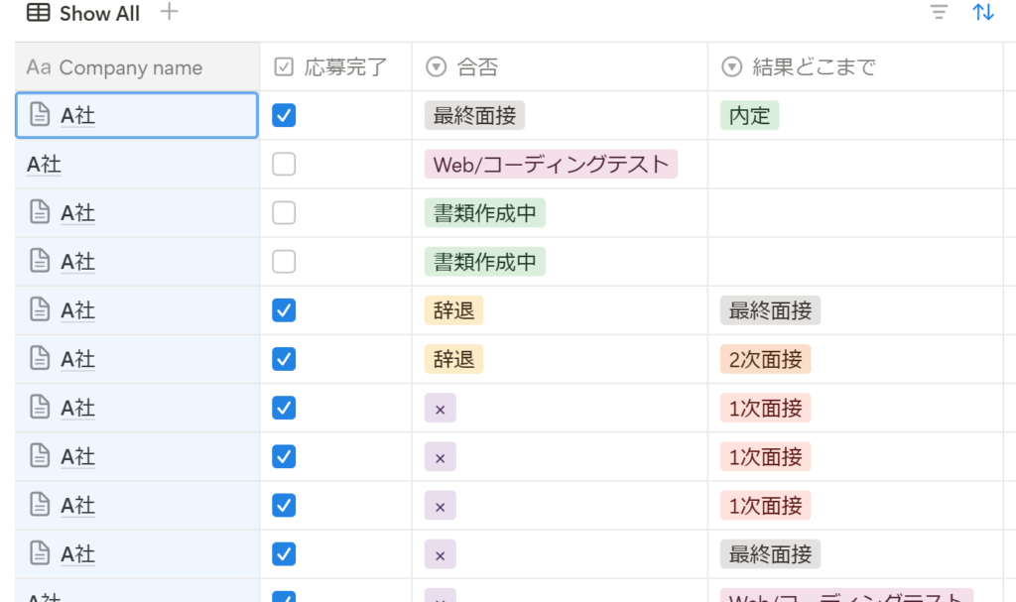Open the filter icon in the toolbar
Image resolution: width=1016 pixels, height=602 pixels.
[939, 12]
